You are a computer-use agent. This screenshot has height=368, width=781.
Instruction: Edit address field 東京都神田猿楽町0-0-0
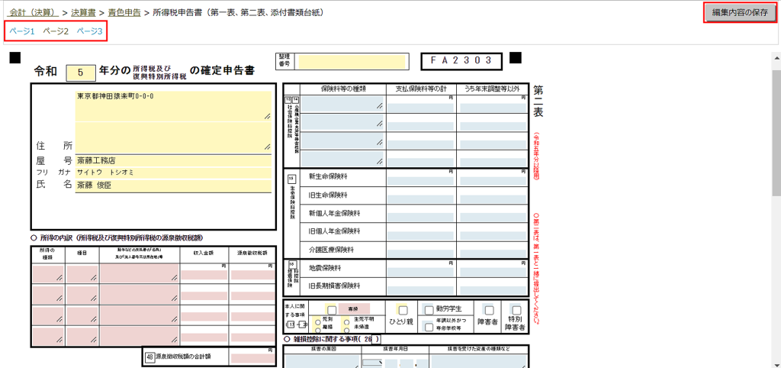[x=173, y=105]
